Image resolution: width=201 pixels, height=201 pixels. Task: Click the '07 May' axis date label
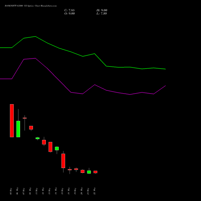[x=24, y=191]
